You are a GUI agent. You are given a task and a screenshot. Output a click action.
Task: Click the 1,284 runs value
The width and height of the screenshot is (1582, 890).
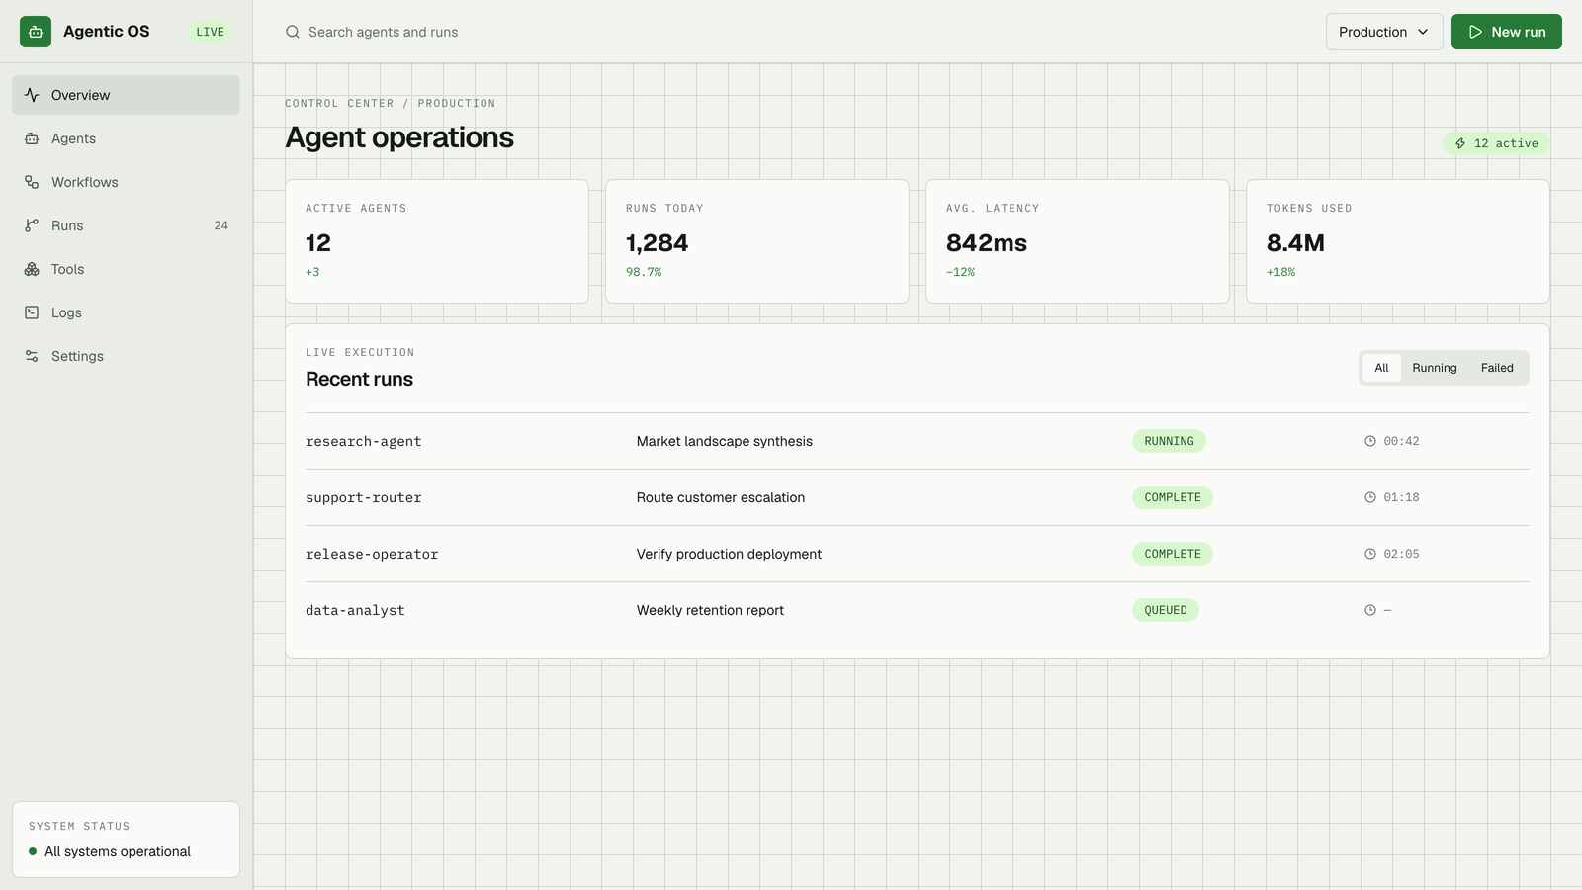658,242
